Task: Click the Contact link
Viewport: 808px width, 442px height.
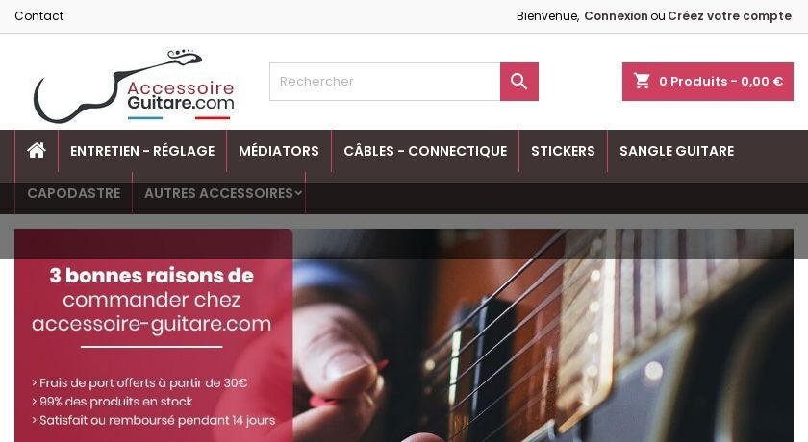Action: 39,16
